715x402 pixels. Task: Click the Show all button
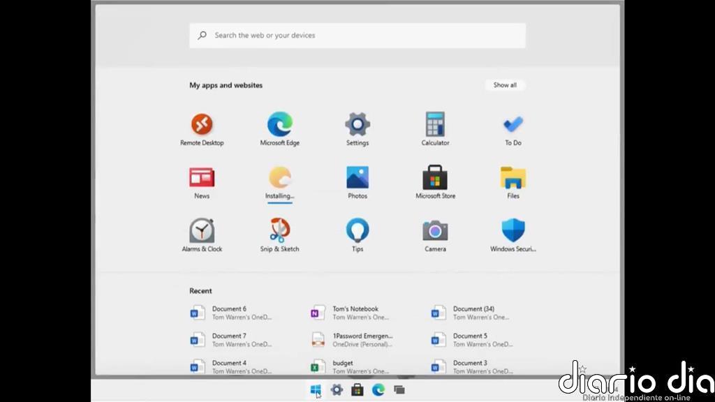(505, 85)
